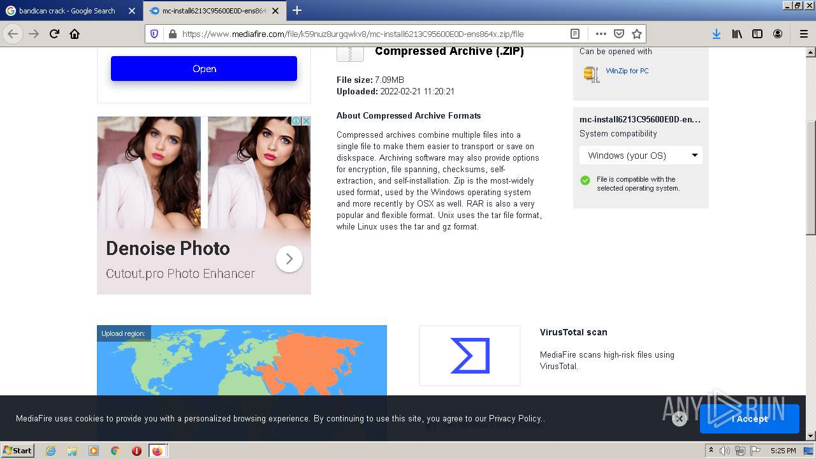
Task: Go forward to the next page
Action: click(x=34, y=34)
